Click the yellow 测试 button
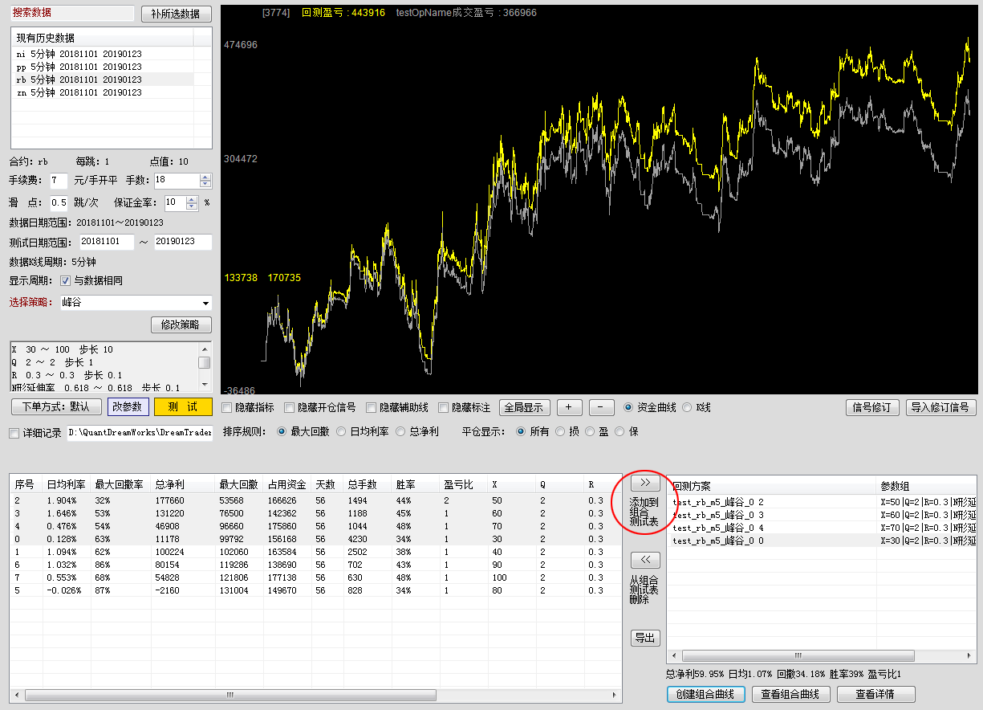This screenshot has width=983, height=710. point(183,406)
